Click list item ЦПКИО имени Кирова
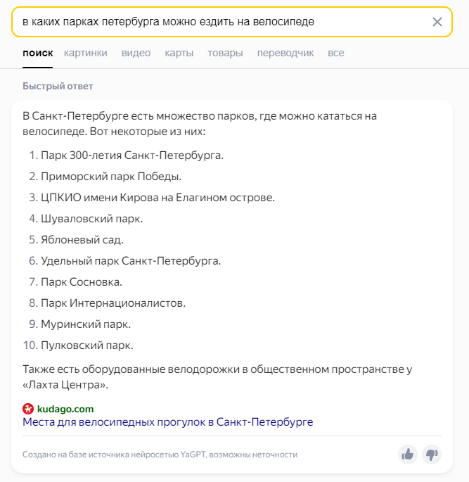469x482 pixels. point(158,197)
